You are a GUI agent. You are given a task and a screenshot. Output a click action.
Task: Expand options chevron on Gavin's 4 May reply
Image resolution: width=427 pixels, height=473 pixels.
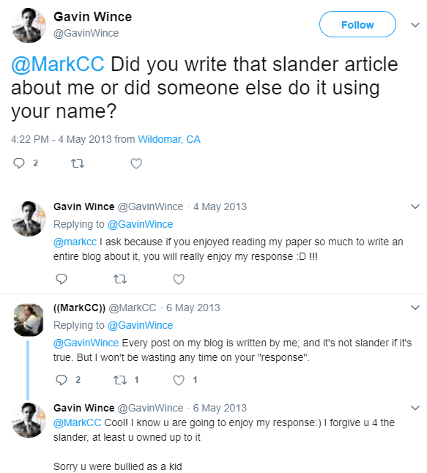coord(415,206)
